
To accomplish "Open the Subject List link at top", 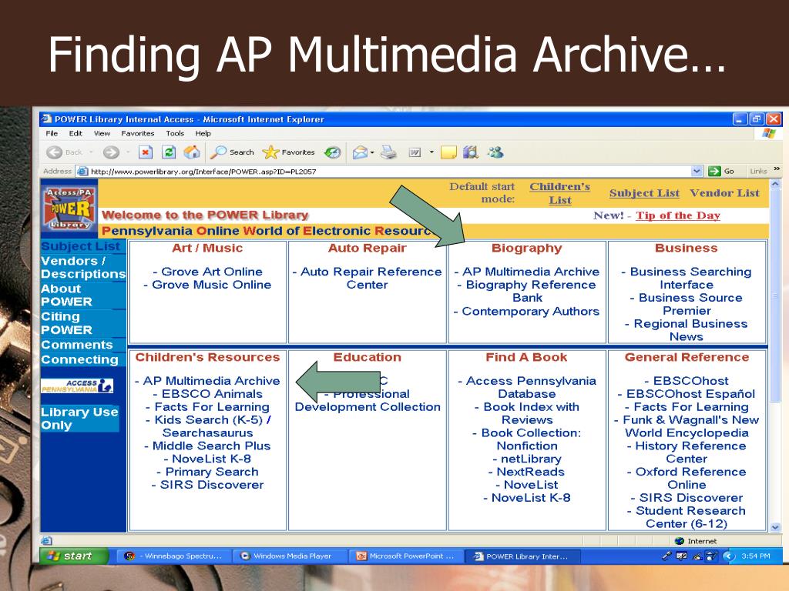I will point(644,193).
